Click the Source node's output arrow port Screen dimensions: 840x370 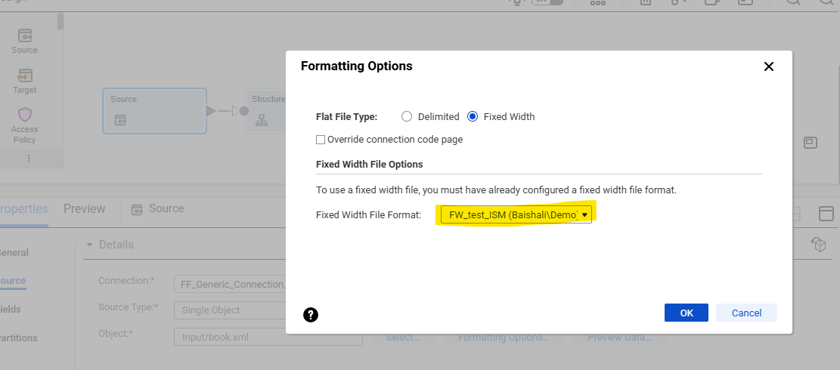click(210, 111)
